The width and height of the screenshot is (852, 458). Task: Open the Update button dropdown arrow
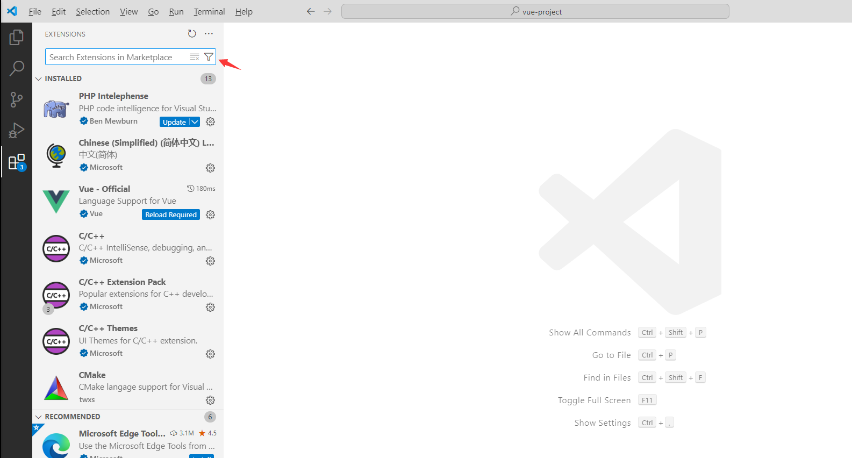[x=195, y=122]
